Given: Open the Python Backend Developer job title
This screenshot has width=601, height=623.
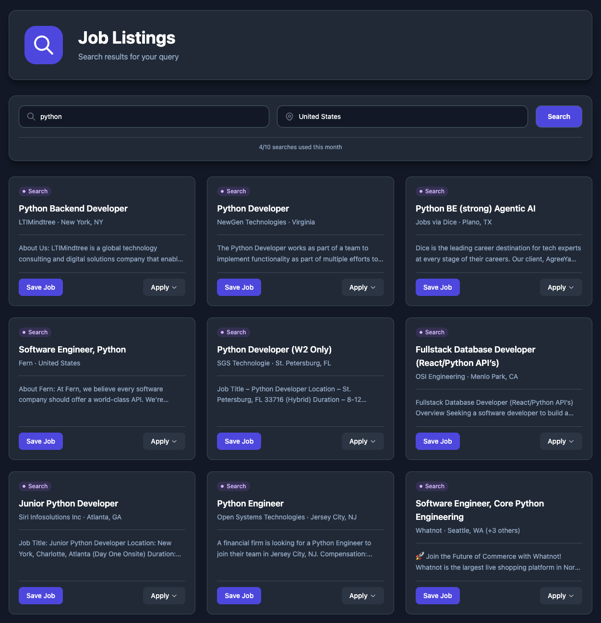Looking at the screenshot, I should click(x=73, y=209).
